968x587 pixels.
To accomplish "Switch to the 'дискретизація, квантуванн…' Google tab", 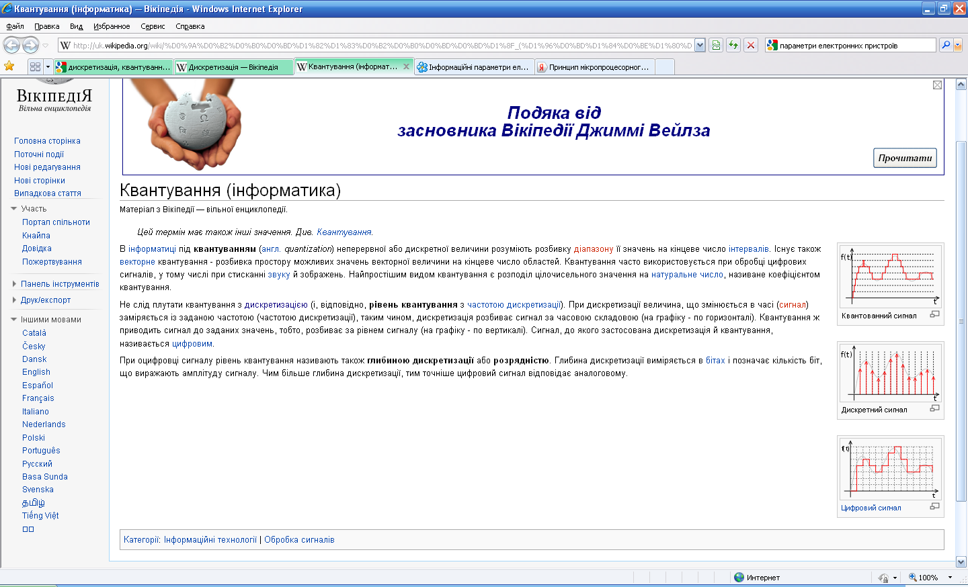I will coord(114,67).
